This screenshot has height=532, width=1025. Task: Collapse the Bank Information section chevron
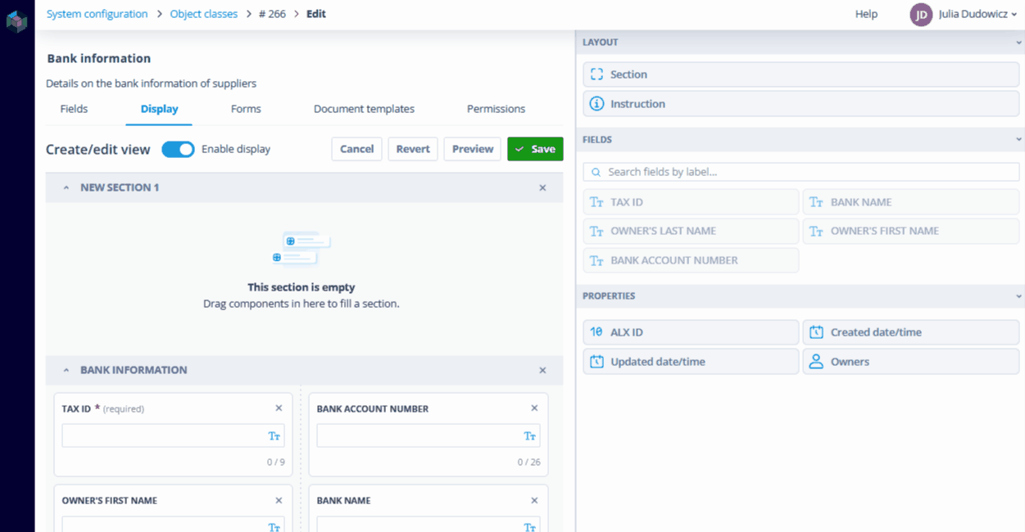[x=66, y=370]
